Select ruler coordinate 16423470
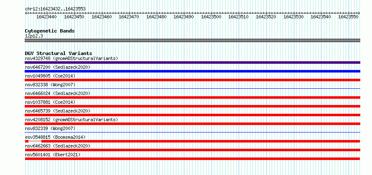 click(x=129, y=17)
